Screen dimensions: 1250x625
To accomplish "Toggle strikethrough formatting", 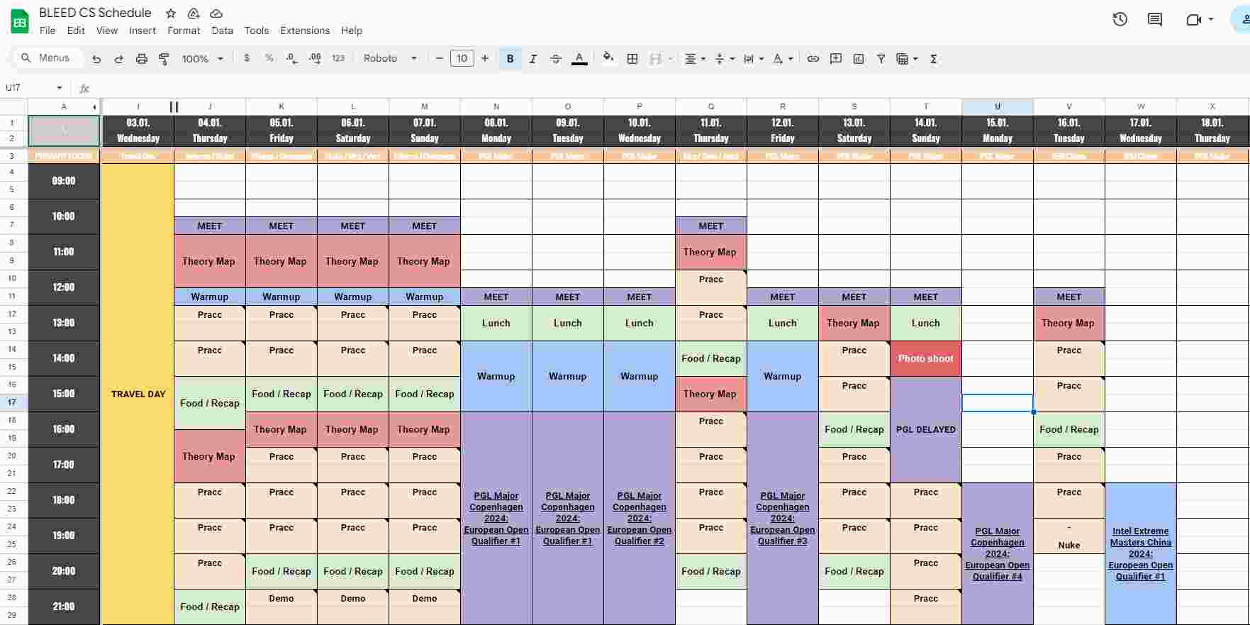I will point(556,59).
